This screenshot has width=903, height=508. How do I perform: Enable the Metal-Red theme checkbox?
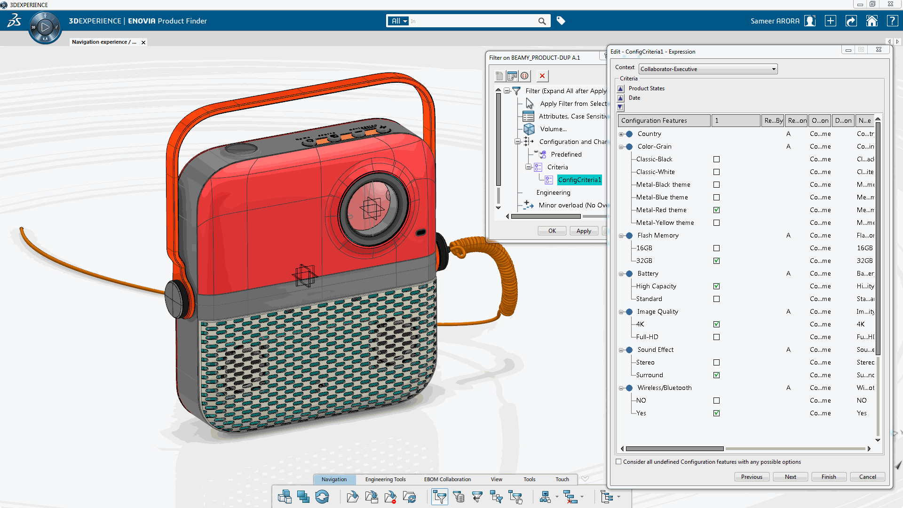pos(716,210)
